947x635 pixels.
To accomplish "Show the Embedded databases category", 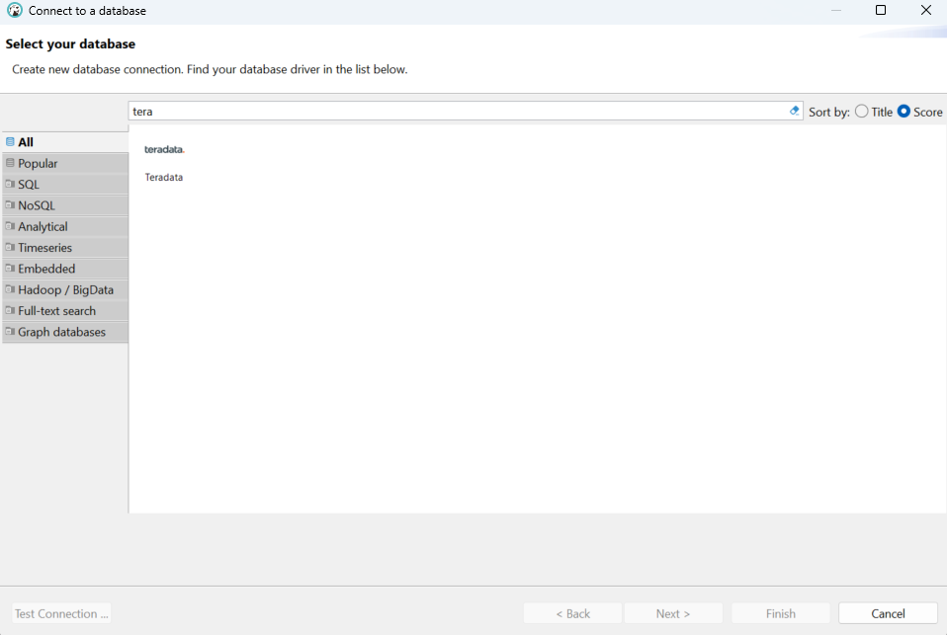I will coord(64,269).
